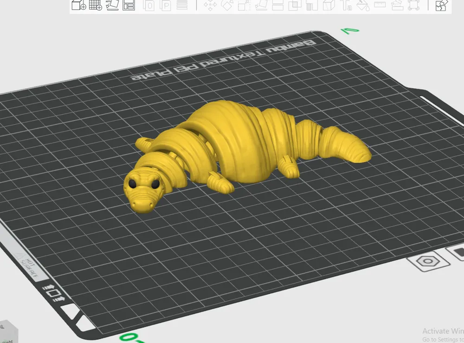This screenshot has width=464, height=343.
Task: Add a new plate with grid-plus icon
Action: click(95, 5)
